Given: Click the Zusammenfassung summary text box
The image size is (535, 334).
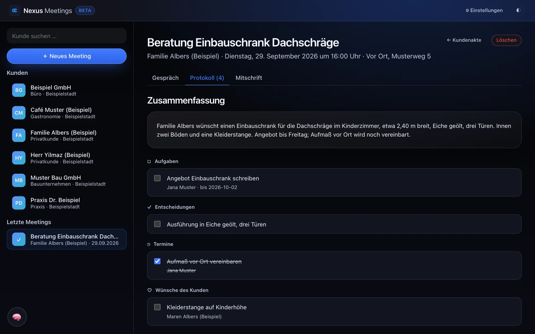Looking at the screenshot, I should pos(334,130).
